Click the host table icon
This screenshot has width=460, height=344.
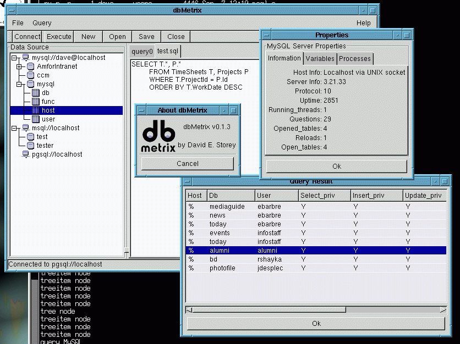(x=36, y=110)
